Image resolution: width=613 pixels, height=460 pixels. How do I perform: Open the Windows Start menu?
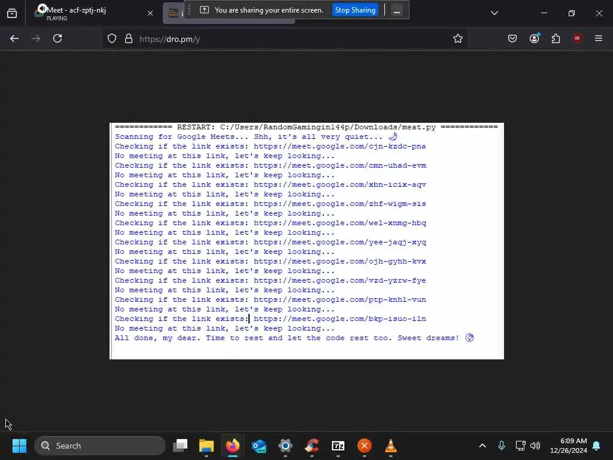tap(19, 446)
